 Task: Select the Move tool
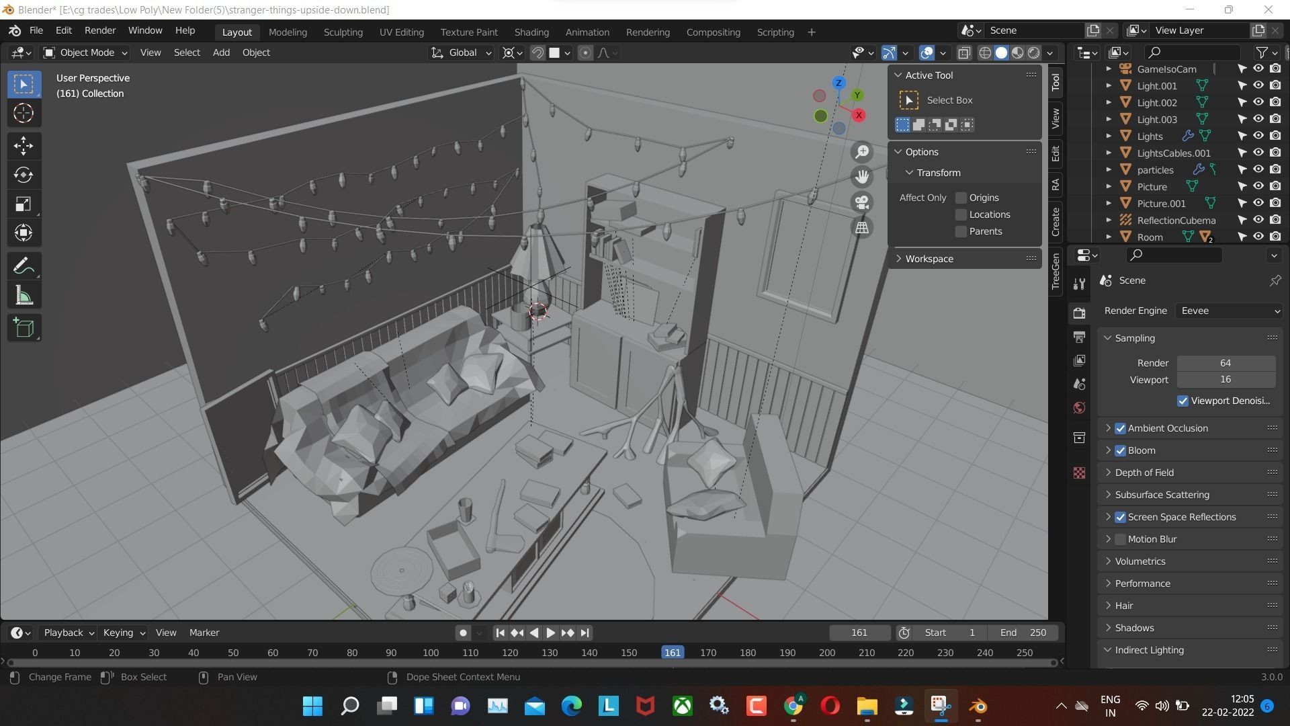pyautogui.click(x=24, y=146)
